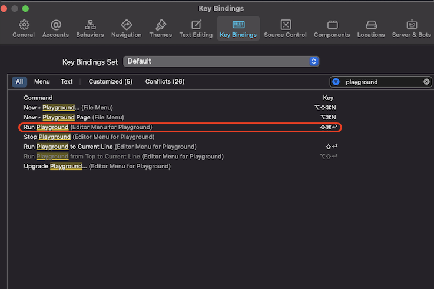
Task: Open the Behaviors preferences pane
Action: pos(90,29)
